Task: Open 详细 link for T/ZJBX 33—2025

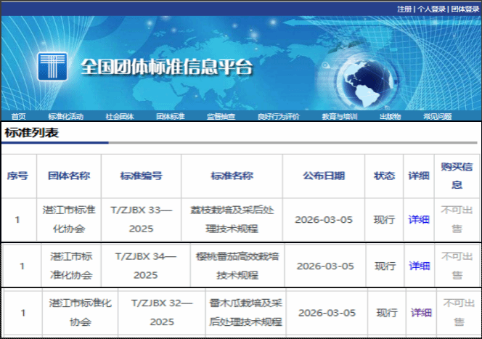Action: [x=419, y=219]
